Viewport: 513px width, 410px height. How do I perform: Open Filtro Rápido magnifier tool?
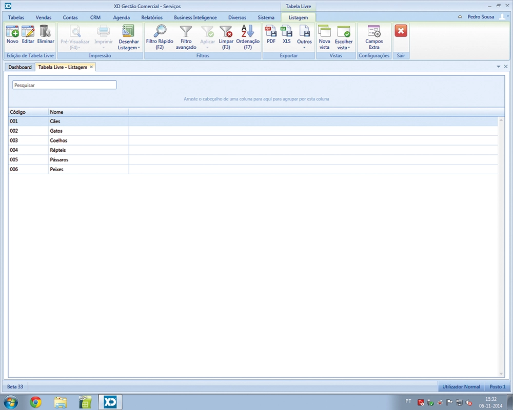(160, 32)
